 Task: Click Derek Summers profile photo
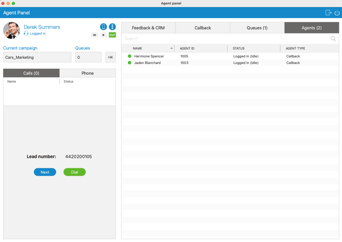pos(12,30)
